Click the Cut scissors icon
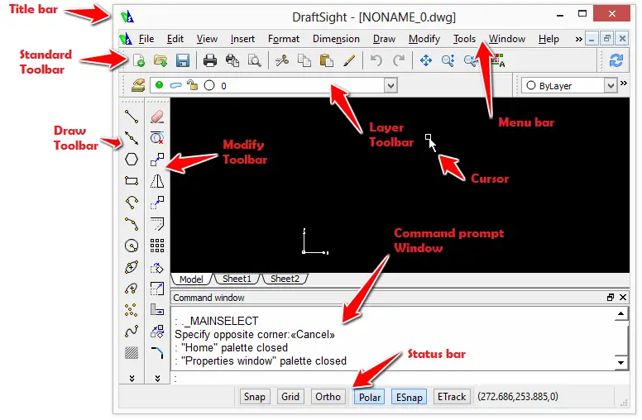The image size is (642, 420). click(281, 60)
